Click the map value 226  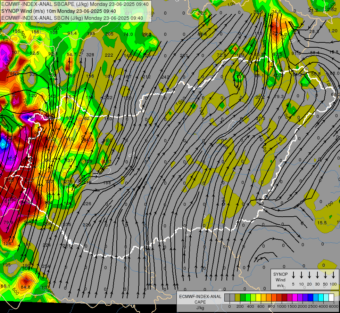[87, 203]
